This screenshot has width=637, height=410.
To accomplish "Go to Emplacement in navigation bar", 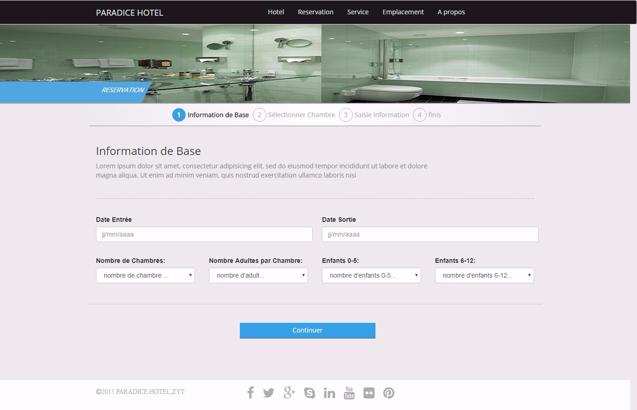I will tap(403, 12).
